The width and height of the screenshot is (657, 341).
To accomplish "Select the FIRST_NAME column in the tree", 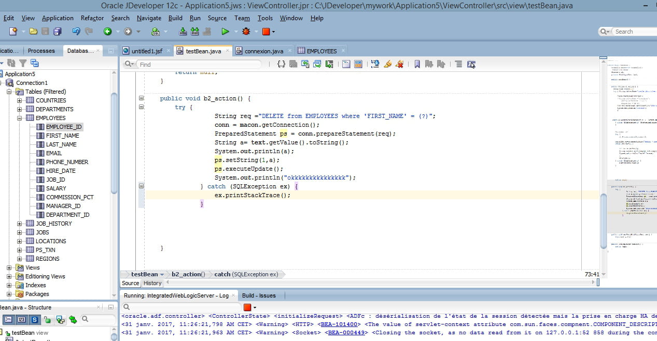I will click(62, 136).
